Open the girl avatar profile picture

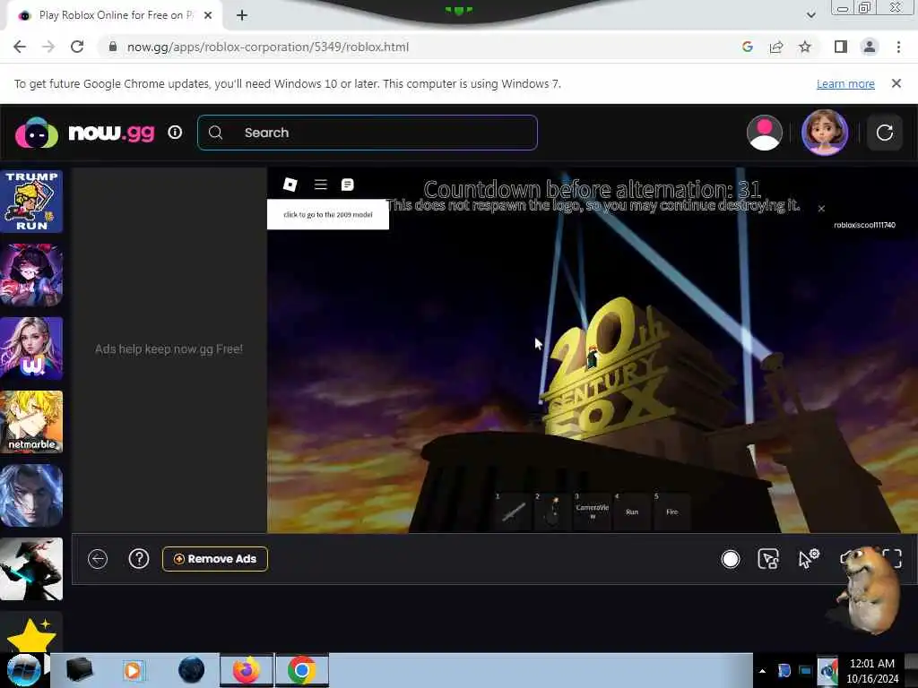[x=825, y=133]
